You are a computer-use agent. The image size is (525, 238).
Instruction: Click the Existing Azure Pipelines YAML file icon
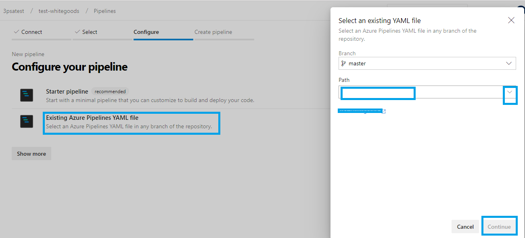[27, 121]
